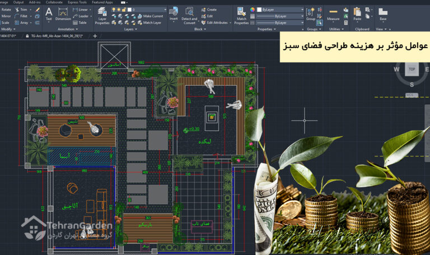Image resolution: width=430 pixels, height=255 pixels.
Task: Click the layer 0 color swatch
Action: (x=129, y=10)
